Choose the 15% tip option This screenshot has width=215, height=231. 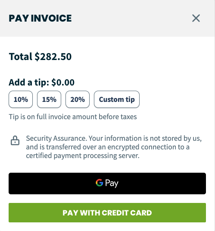[x=49, y=99]
